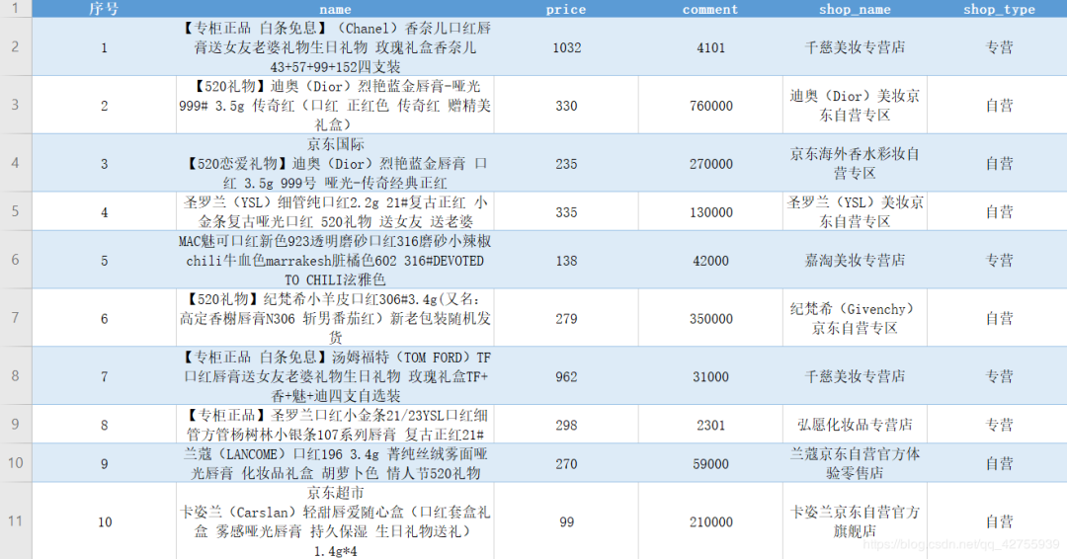
Task: Select the price column header cell
Action: coord(566,9)
